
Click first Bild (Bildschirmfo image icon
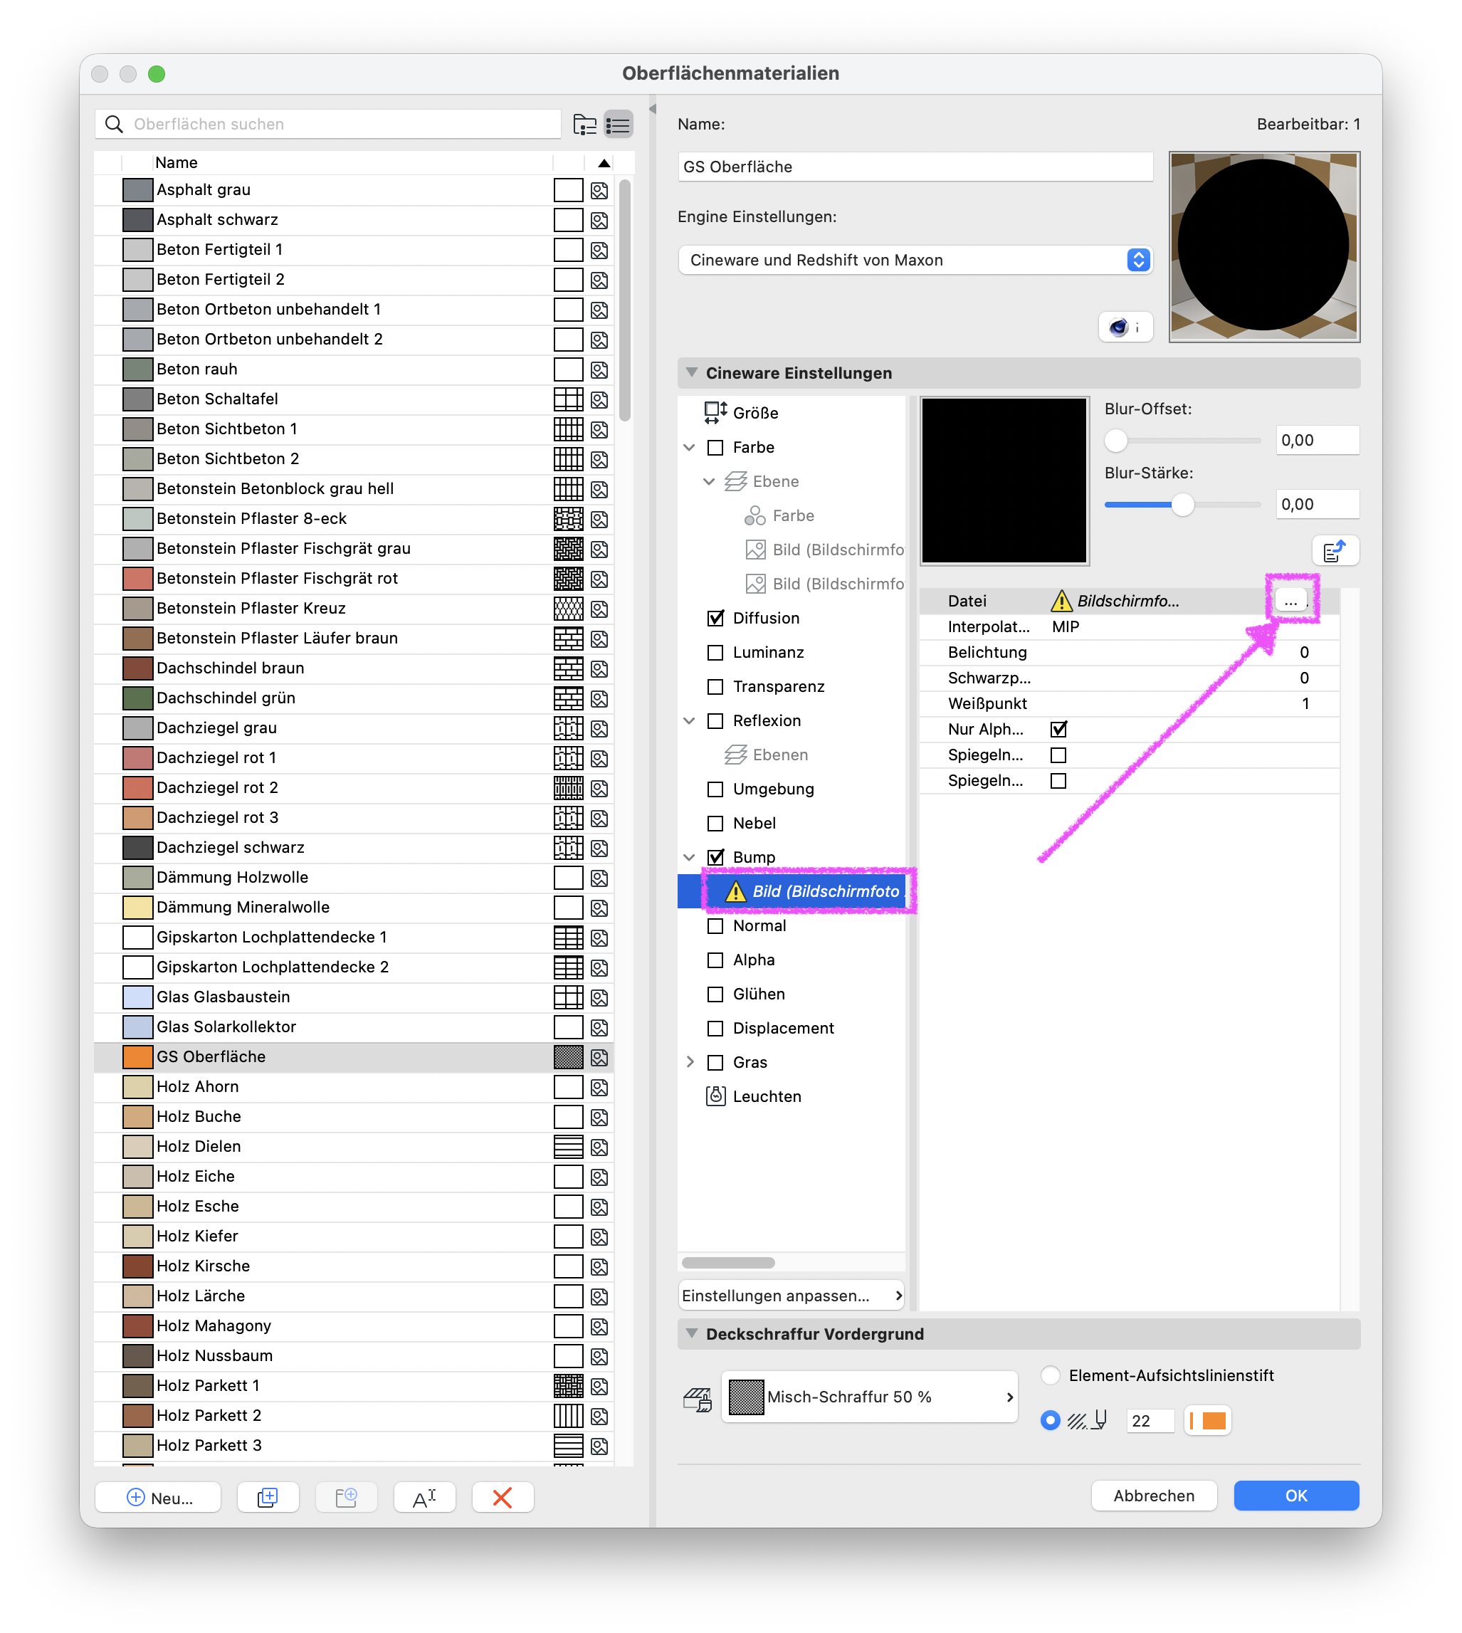[x=755, y=550]
